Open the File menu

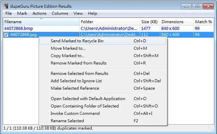coord(8,13)
